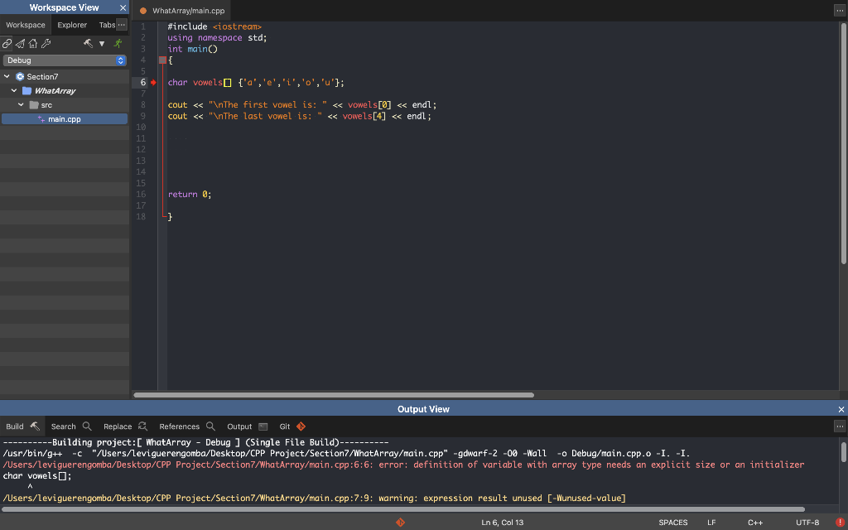This screenshot has height=530, width=848.
Task: Click the main.cpp:6:6 error line in build output
Action: (403, 465)
